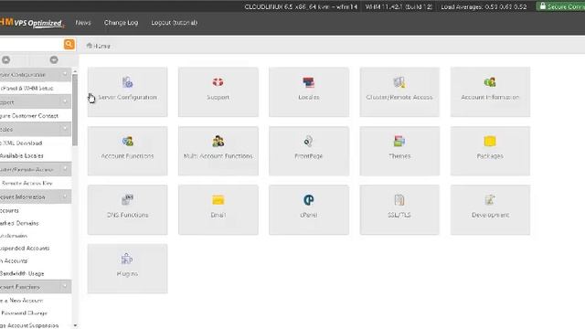Open the cPanel tile

point(309,209)
